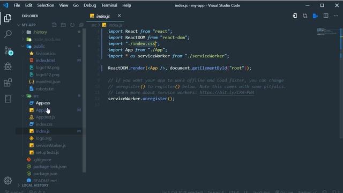Open App.css in the src folder
Viewport: 343px width, 193px height.
(x=43, y=103)
